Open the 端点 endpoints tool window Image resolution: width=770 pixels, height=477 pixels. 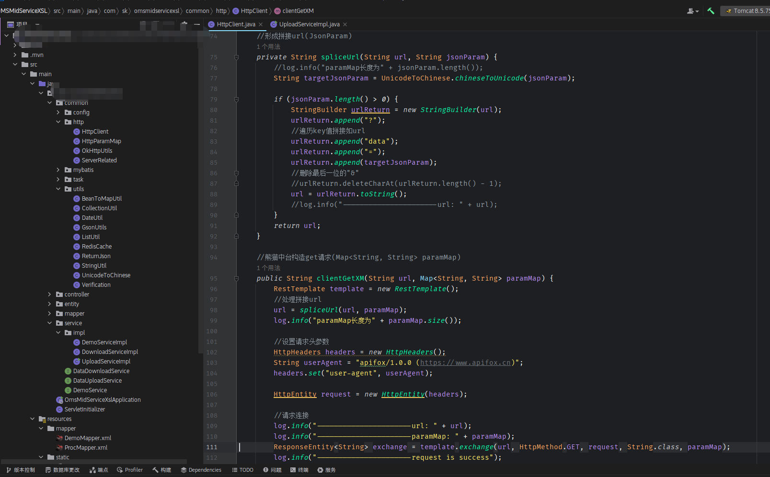(99, 470)
